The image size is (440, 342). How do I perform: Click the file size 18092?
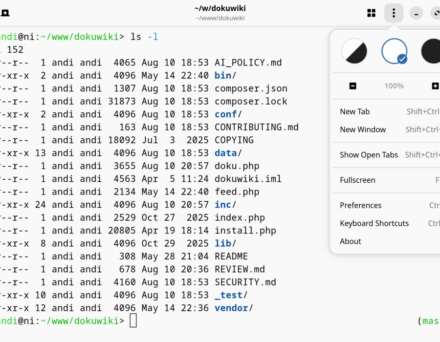tap(122, 140)
